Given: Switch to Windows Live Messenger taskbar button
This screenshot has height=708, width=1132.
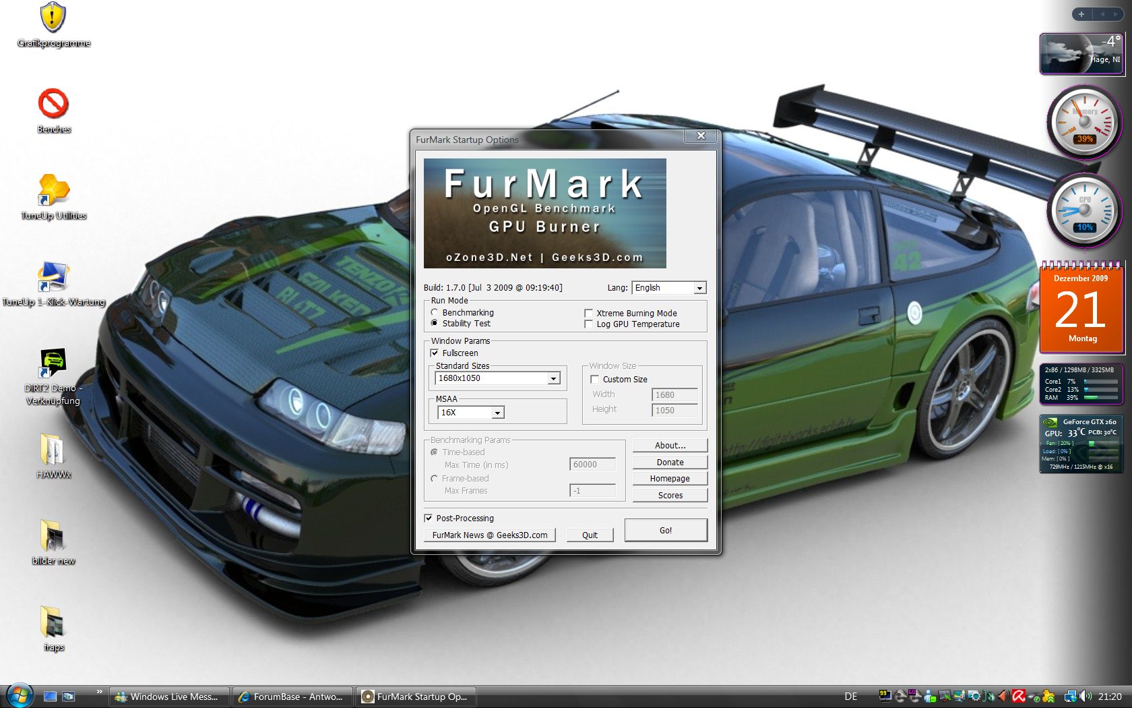Looking at the screenshot, I should coord(170,697).
